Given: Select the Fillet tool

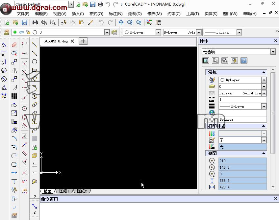Looking at the screenshot, I should click(14, 147).
